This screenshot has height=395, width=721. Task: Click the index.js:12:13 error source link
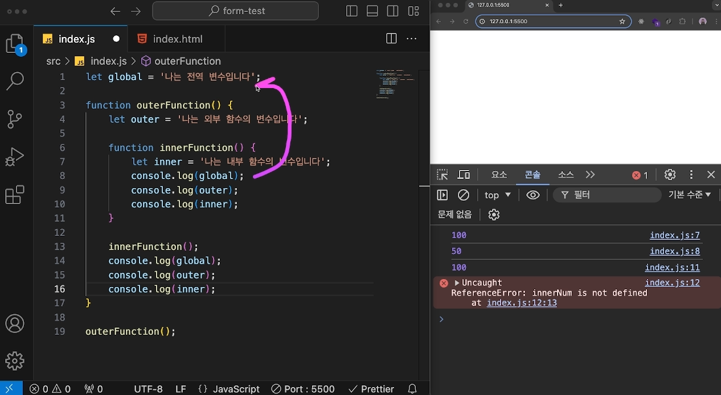(x=521, y=303)
